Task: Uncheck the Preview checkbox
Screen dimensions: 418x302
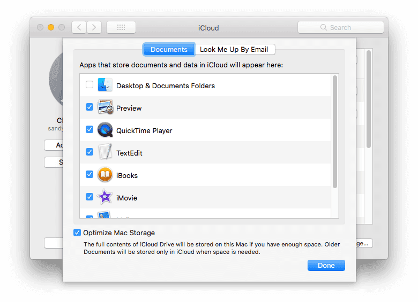Action: point(89,107)
